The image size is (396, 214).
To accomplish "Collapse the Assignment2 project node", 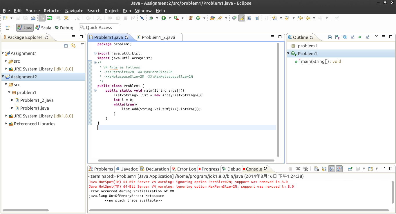I will click(3, 77).
